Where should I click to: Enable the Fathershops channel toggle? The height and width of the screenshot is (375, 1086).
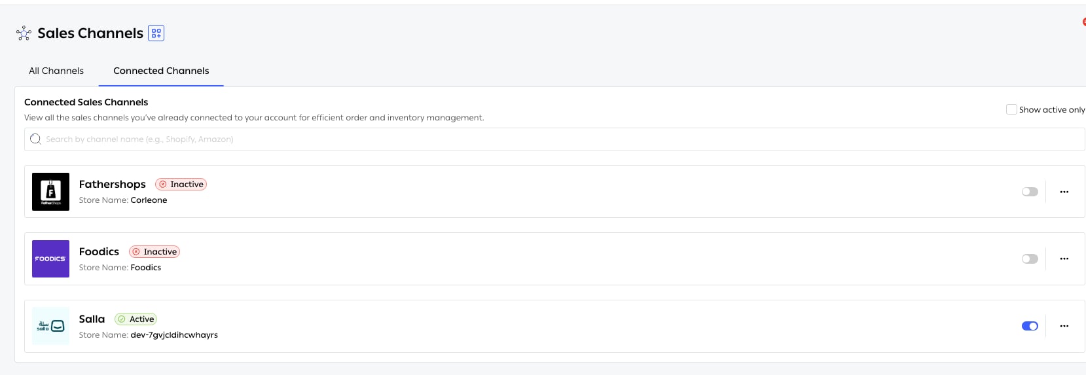point(1030,192)
